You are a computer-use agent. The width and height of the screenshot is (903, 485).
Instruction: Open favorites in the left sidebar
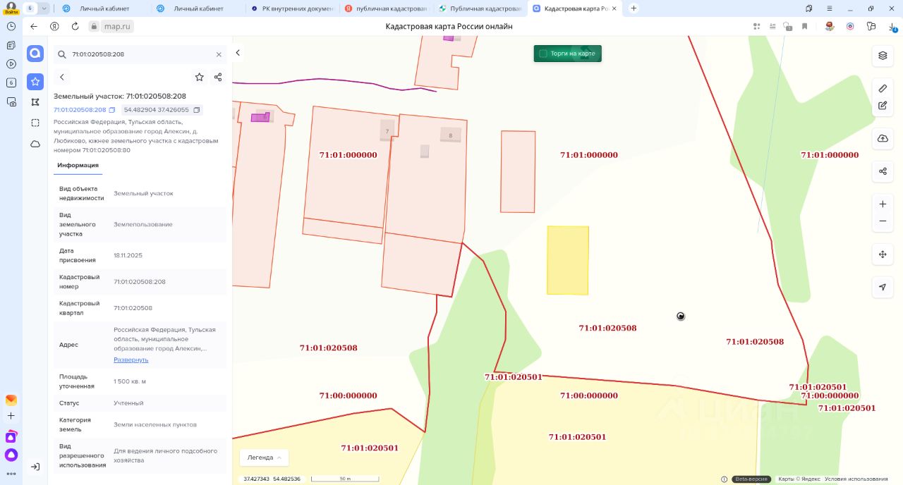pos(35,81)
